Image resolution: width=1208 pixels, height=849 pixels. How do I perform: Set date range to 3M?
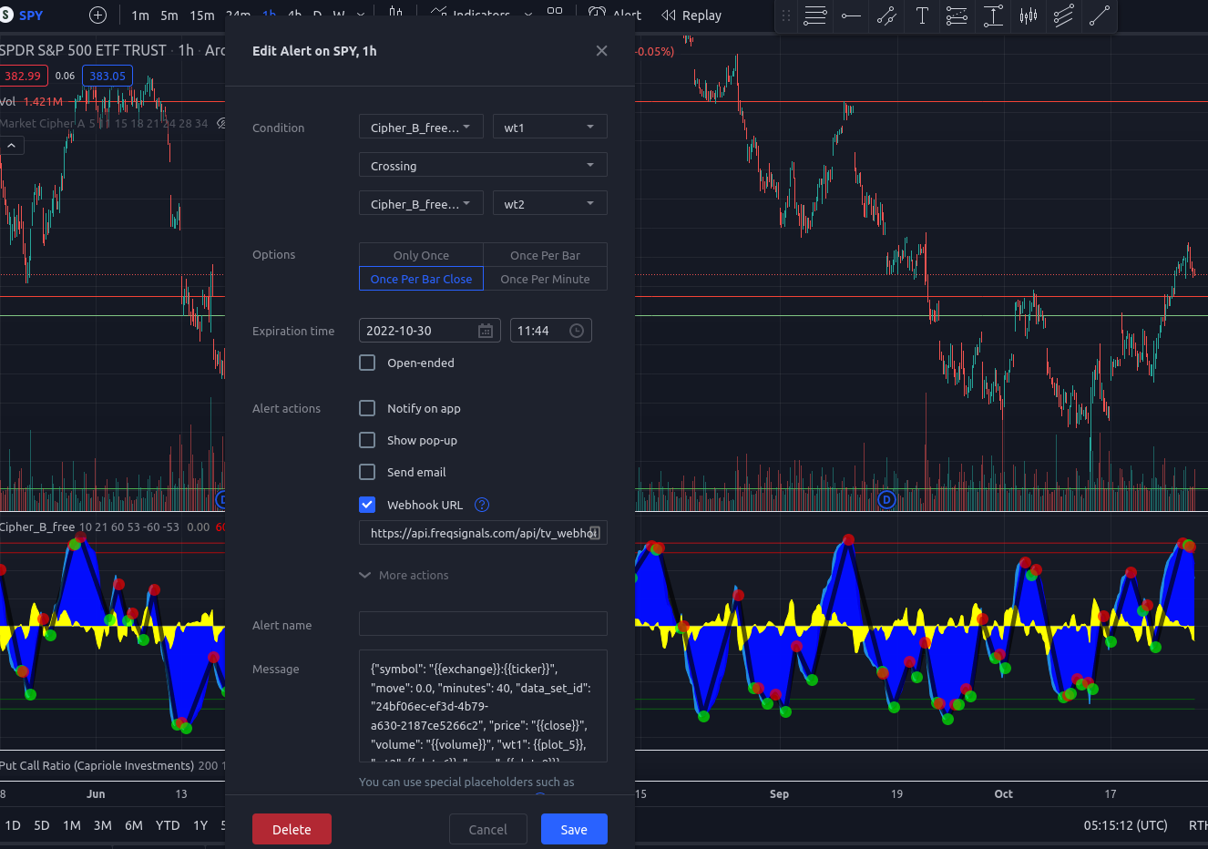click(x=103, y=825)
